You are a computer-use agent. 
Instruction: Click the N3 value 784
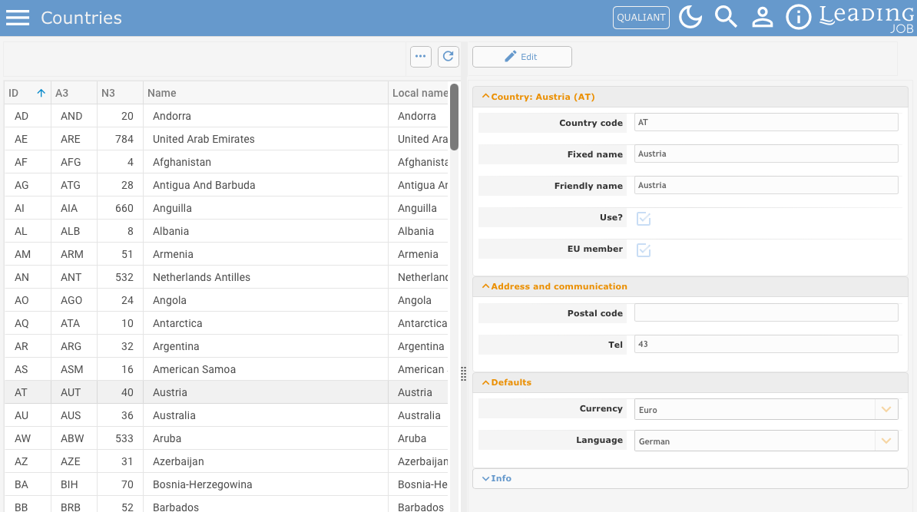(120, 139)
